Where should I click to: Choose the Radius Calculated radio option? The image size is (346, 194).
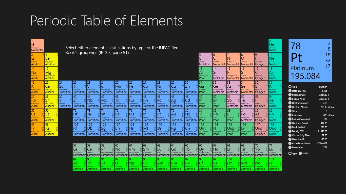tap(290, 119)
